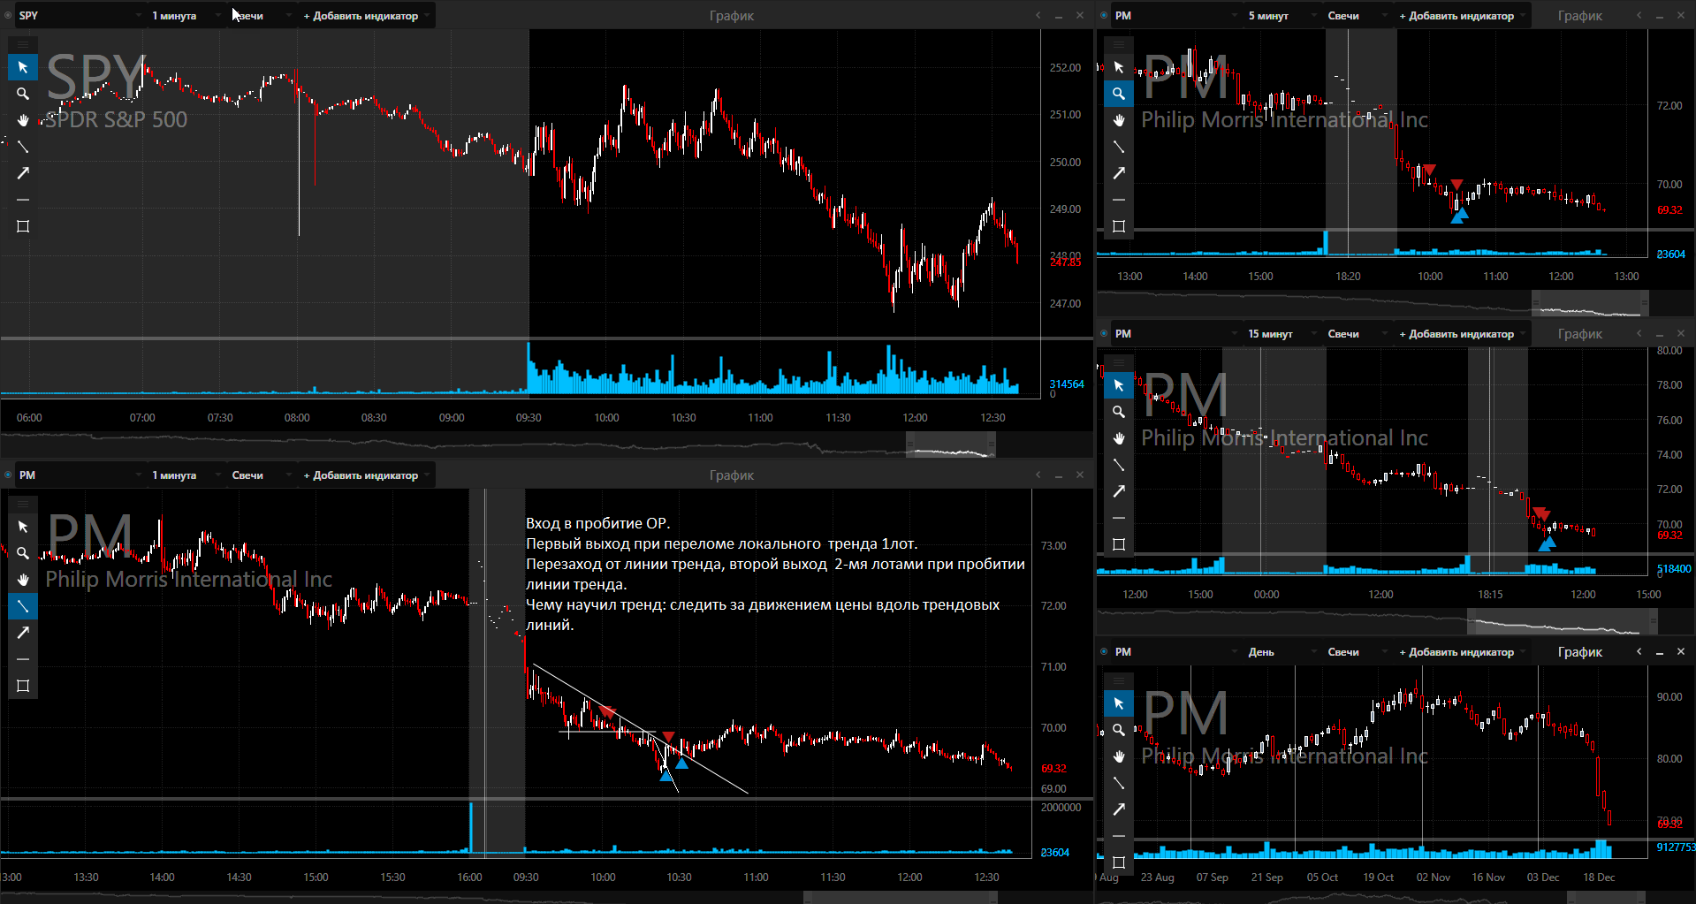1696x904 pixels.
Task: Toggle the link circle in PM 5-minute chart header
Action: pyautogui.click(x=1104, y=15)
